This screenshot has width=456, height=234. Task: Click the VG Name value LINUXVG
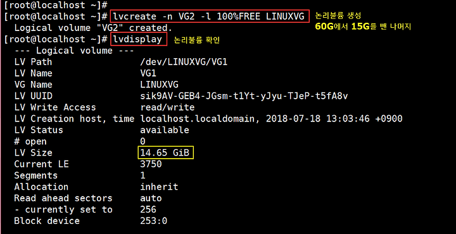pyautogui.click(x=159, y=85)
